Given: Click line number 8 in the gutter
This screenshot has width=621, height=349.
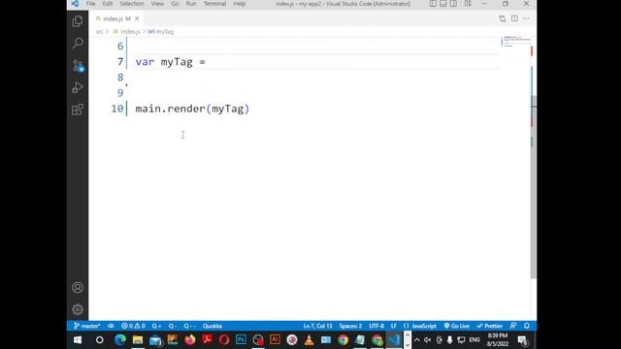Looking at the screenshot, I should pos(120,78).
